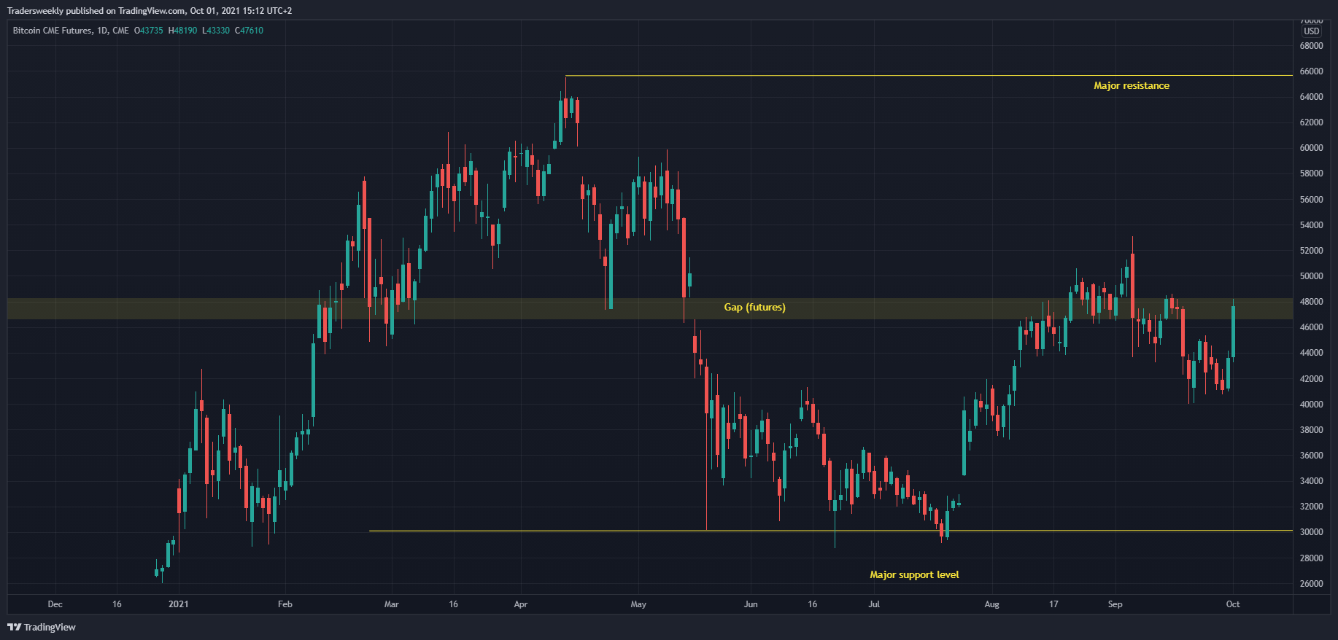
Task: Click the TradingView logo at bottom left
Action: click(x=42, y=627)
